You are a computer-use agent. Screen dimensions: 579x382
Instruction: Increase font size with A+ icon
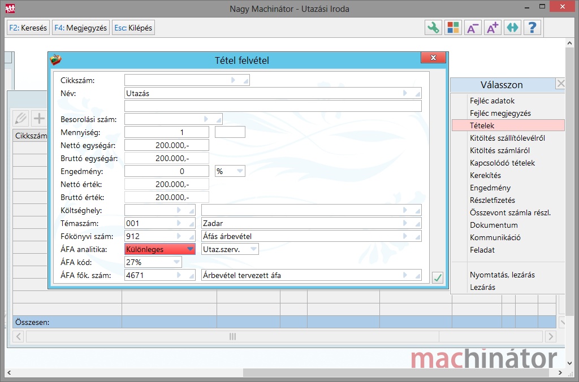click(492, 28)
